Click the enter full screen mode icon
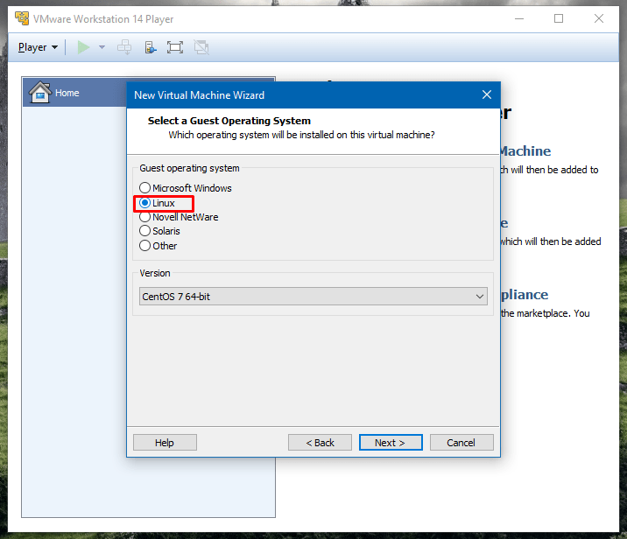Image resolution: width=627 pixels, height=539 pixels. [175, 47]
